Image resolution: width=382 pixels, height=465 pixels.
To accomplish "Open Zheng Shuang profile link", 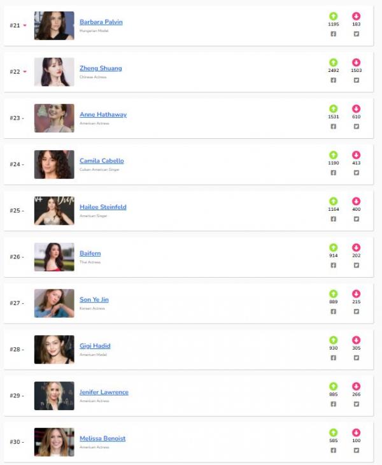I will [101, 68].
